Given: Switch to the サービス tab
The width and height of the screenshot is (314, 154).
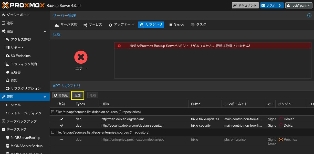Looking at the screenshot, I should [x=93, y=25].
